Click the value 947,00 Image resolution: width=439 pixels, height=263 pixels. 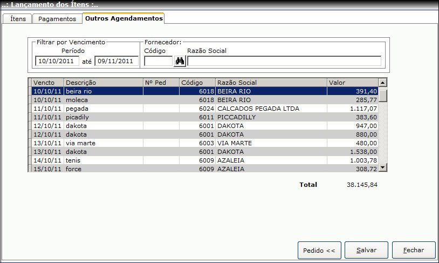pos(366,126)
